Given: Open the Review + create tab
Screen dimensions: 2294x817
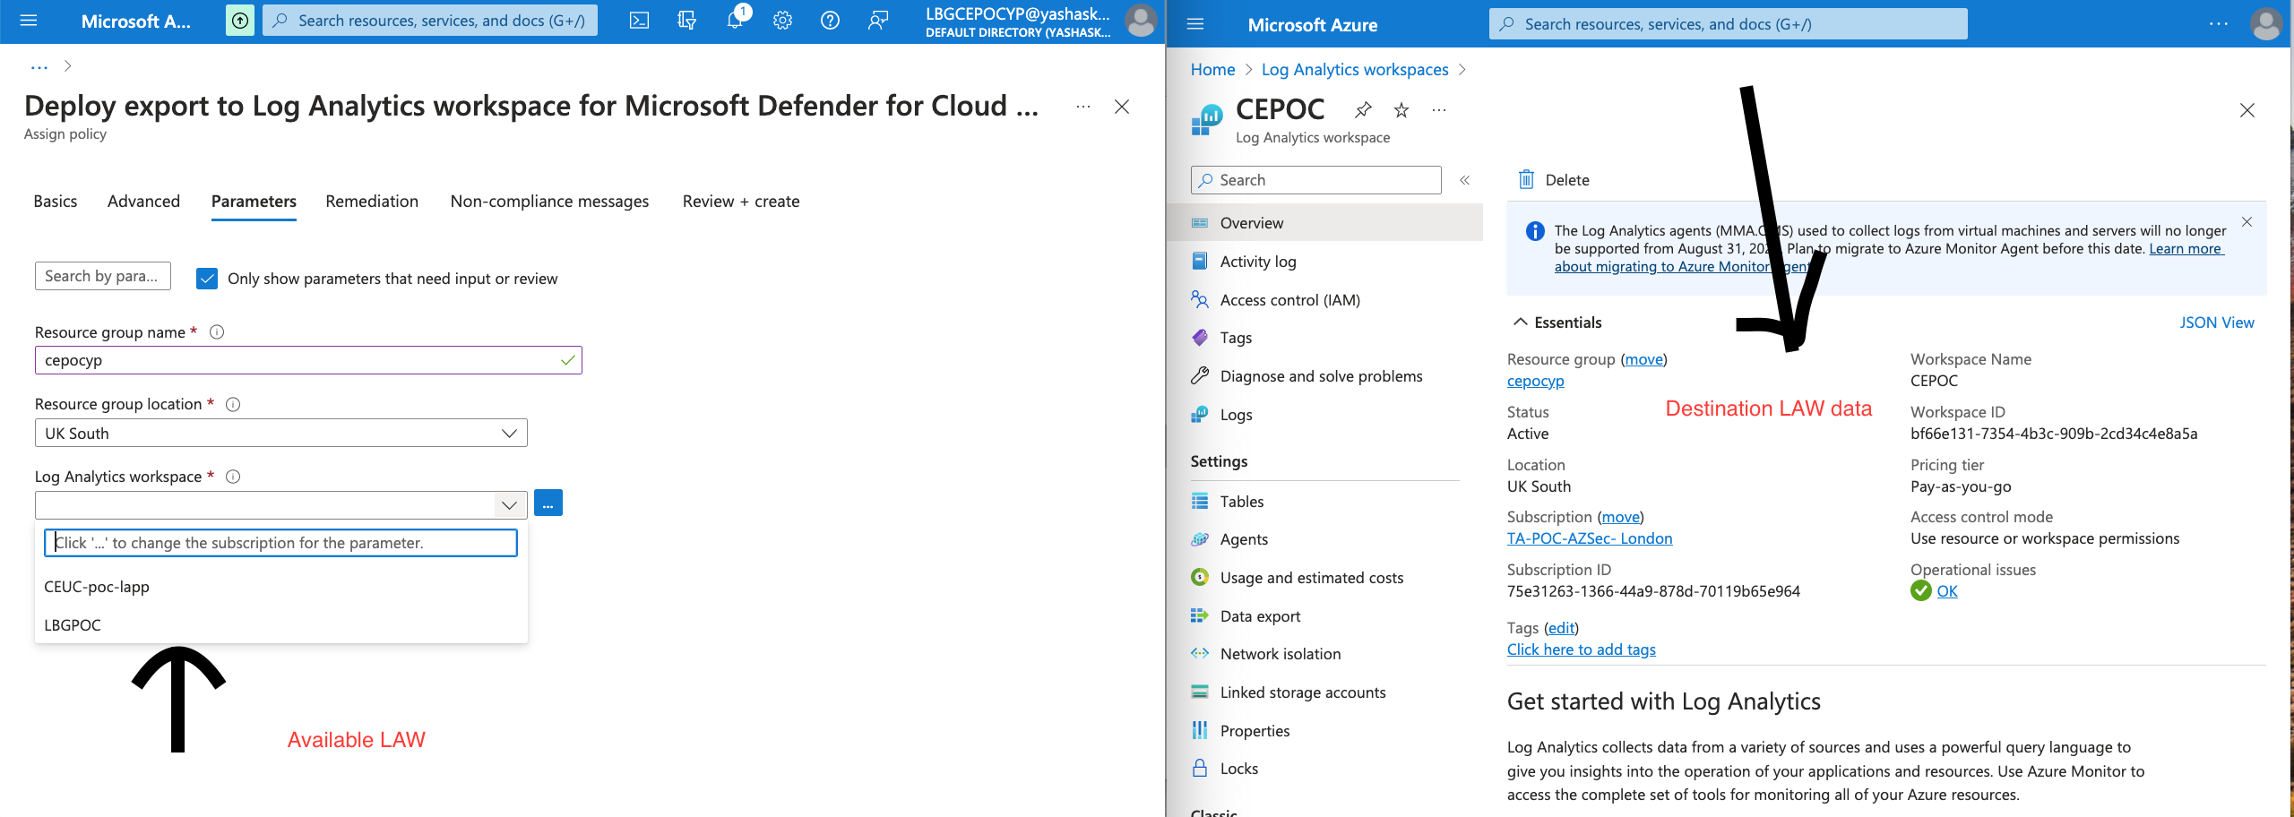Looking at the screenshot, I should 741,202.
